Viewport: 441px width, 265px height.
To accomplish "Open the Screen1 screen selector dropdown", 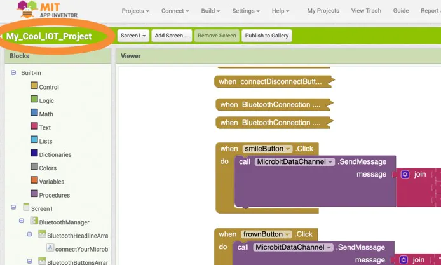I will pyautogui.click(x=133, y=36).
